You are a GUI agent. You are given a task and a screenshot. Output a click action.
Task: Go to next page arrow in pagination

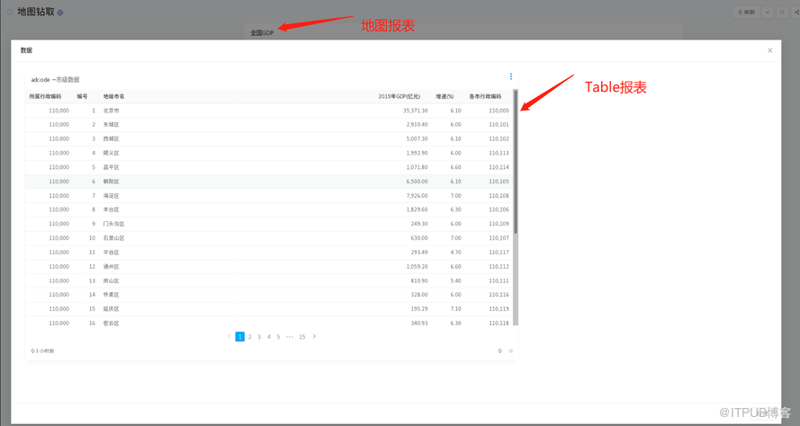pos(314,336)
